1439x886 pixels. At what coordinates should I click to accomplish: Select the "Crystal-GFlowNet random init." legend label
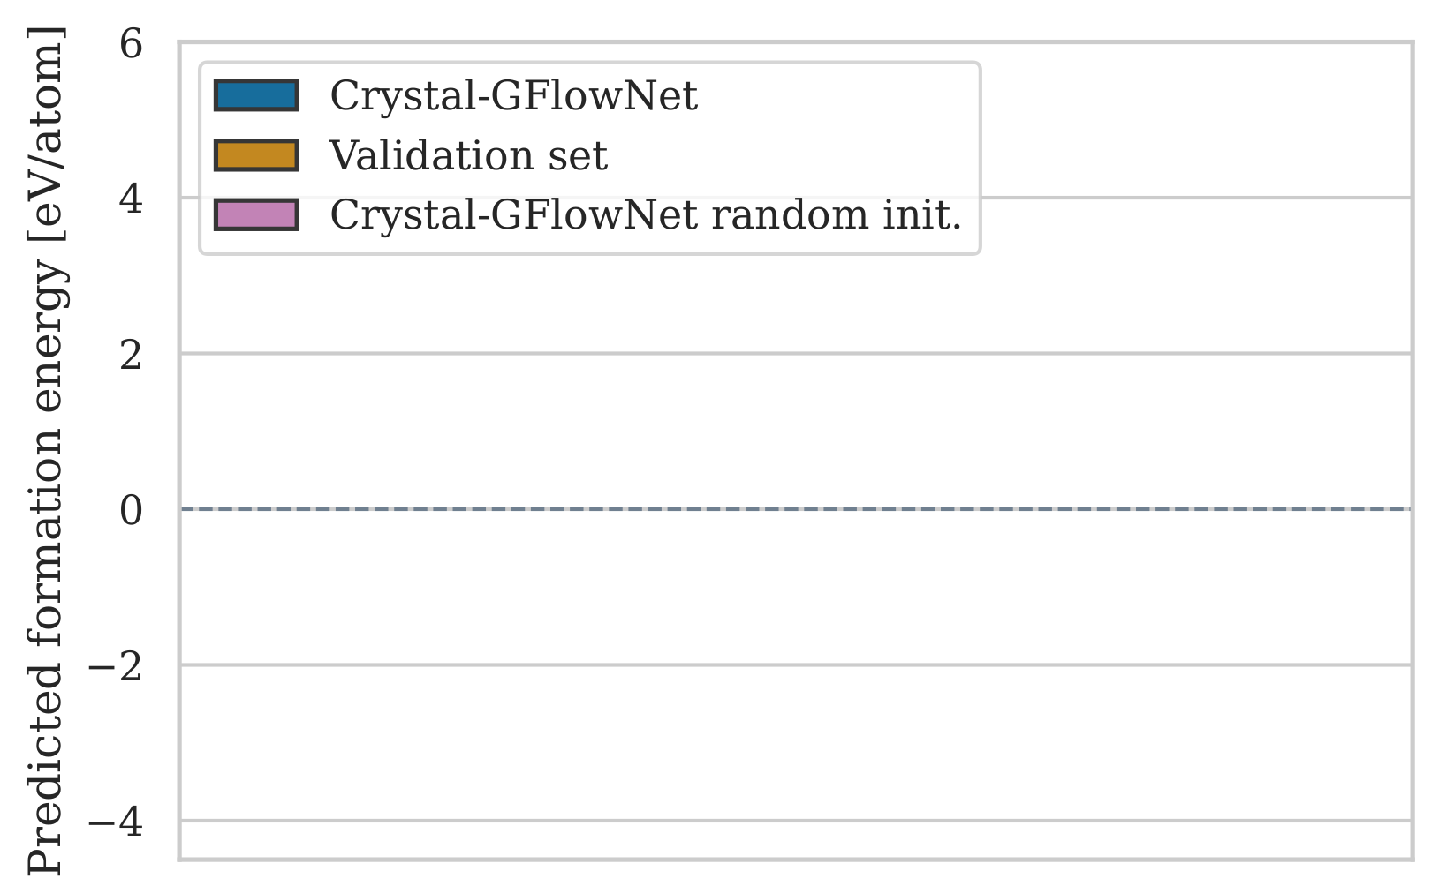click(645, 215)
